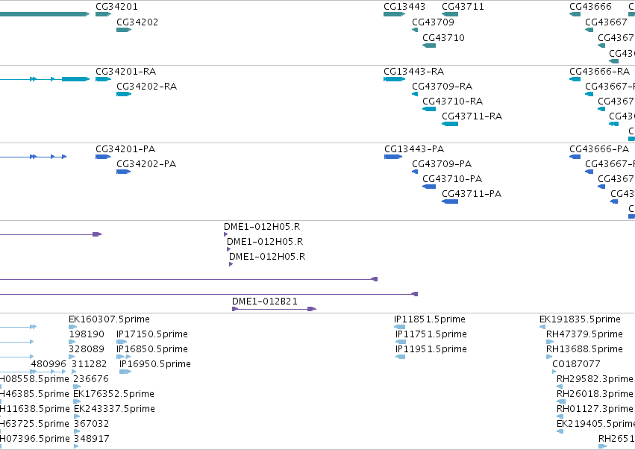
Task: Open EST EK160307.5prime
Action: pyautogui.click(x=73, y=327)
